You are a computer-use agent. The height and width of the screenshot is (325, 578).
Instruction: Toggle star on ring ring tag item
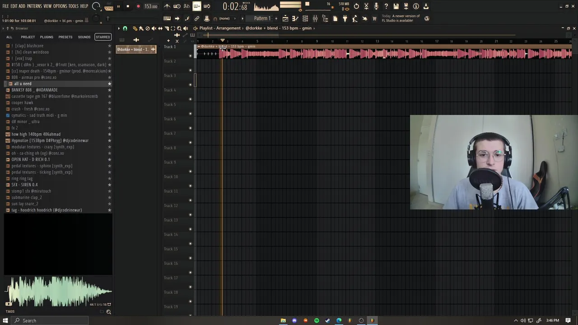pos(109,178)
